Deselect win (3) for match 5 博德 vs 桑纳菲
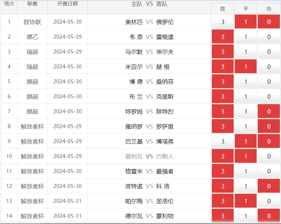Viewport: 281px width, 224px height. 223,82
